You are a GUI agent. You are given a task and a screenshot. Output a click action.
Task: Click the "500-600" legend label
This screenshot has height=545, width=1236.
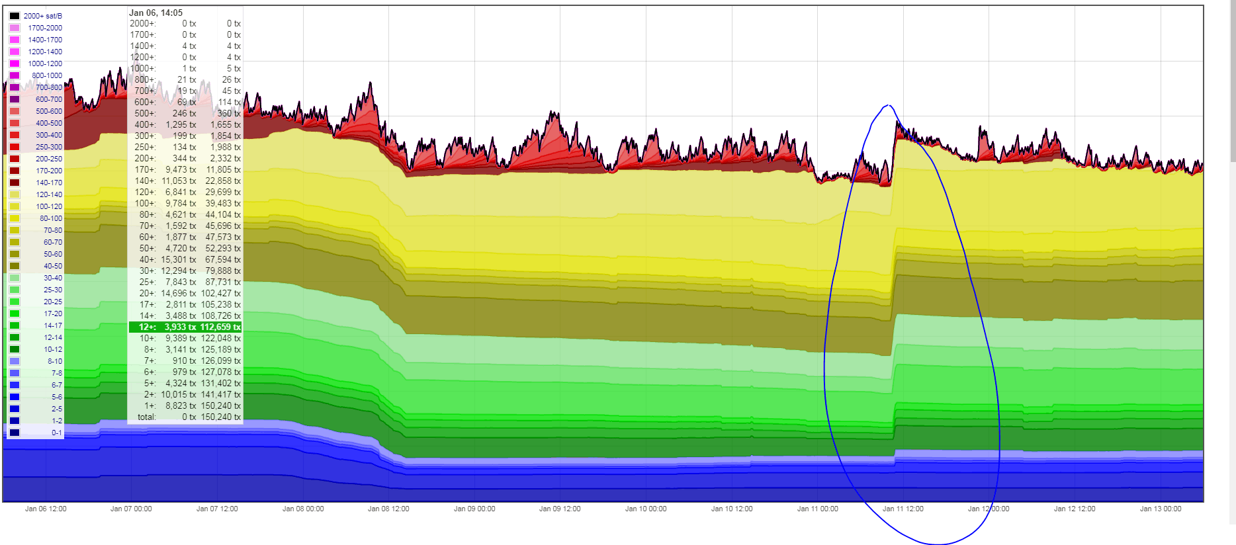click(x=49, y=111)
